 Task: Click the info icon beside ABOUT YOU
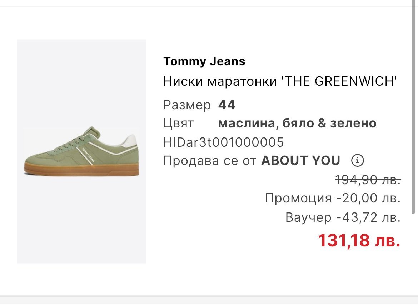point(357,161)
